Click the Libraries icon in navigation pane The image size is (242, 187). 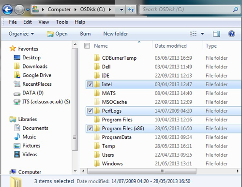[13, 119]
